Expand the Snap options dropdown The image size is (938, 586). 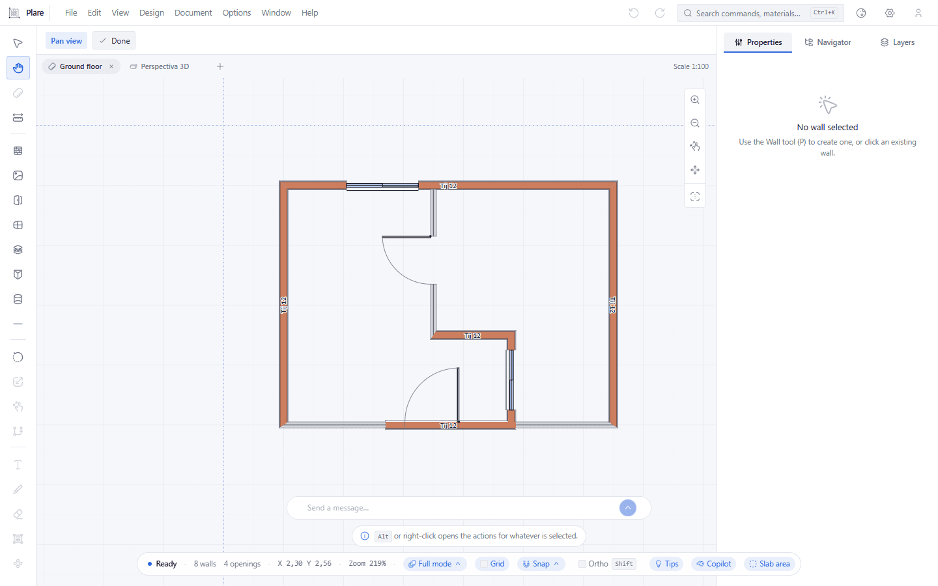pos(541,564)
